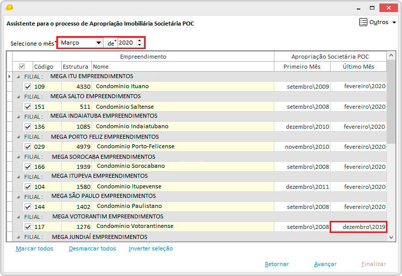Uncheck Condomínio Saltense row 151
Image resolution: width=402 pixels, height=276 pixels.
28,107
